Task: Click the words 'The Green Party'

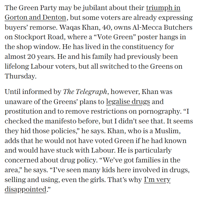Action: coord(31,8)
